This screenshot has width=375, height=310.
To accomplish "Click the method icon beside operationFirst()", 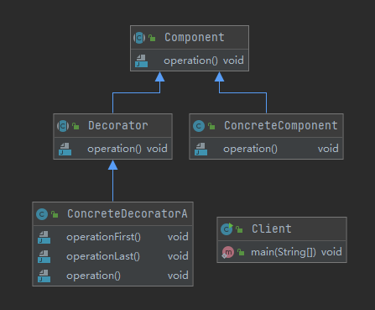I will 44,237.
